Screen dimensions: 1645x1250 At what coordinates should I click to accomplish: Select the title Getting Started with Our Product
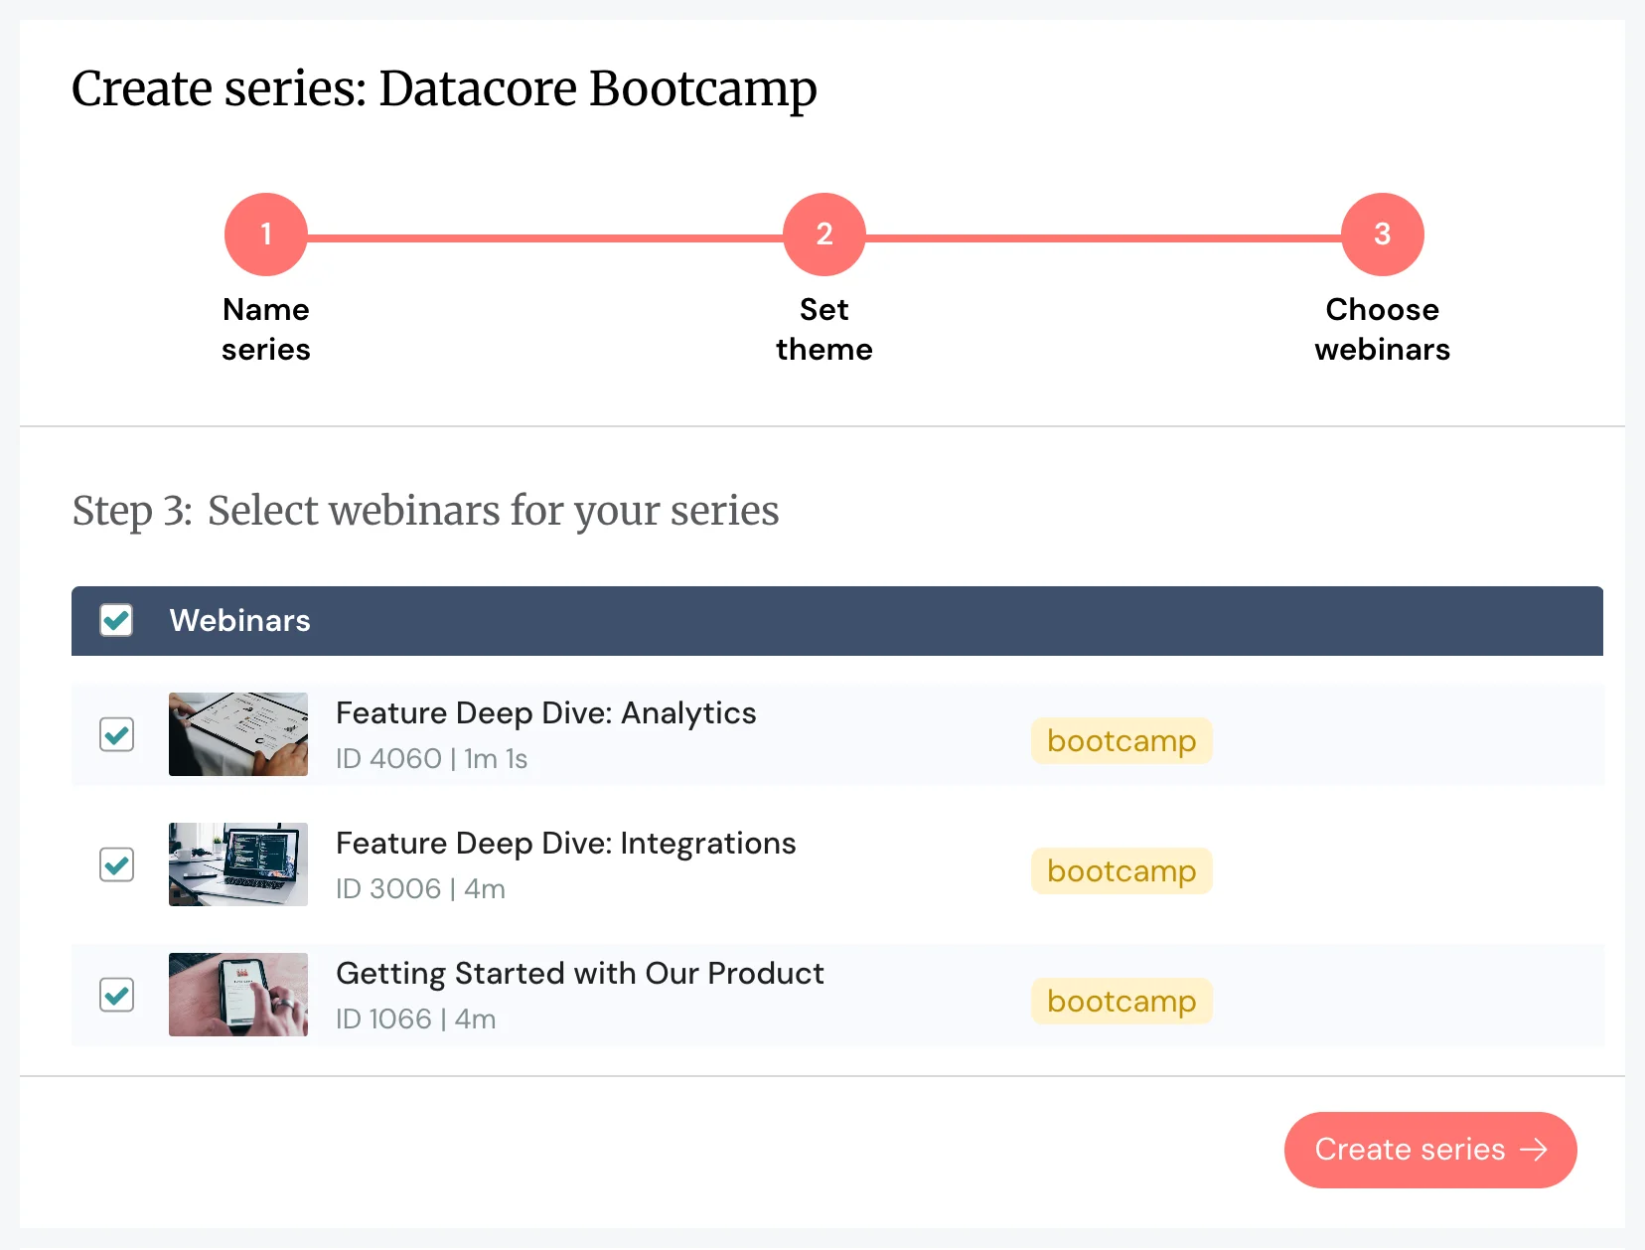[x=579, y=973]
